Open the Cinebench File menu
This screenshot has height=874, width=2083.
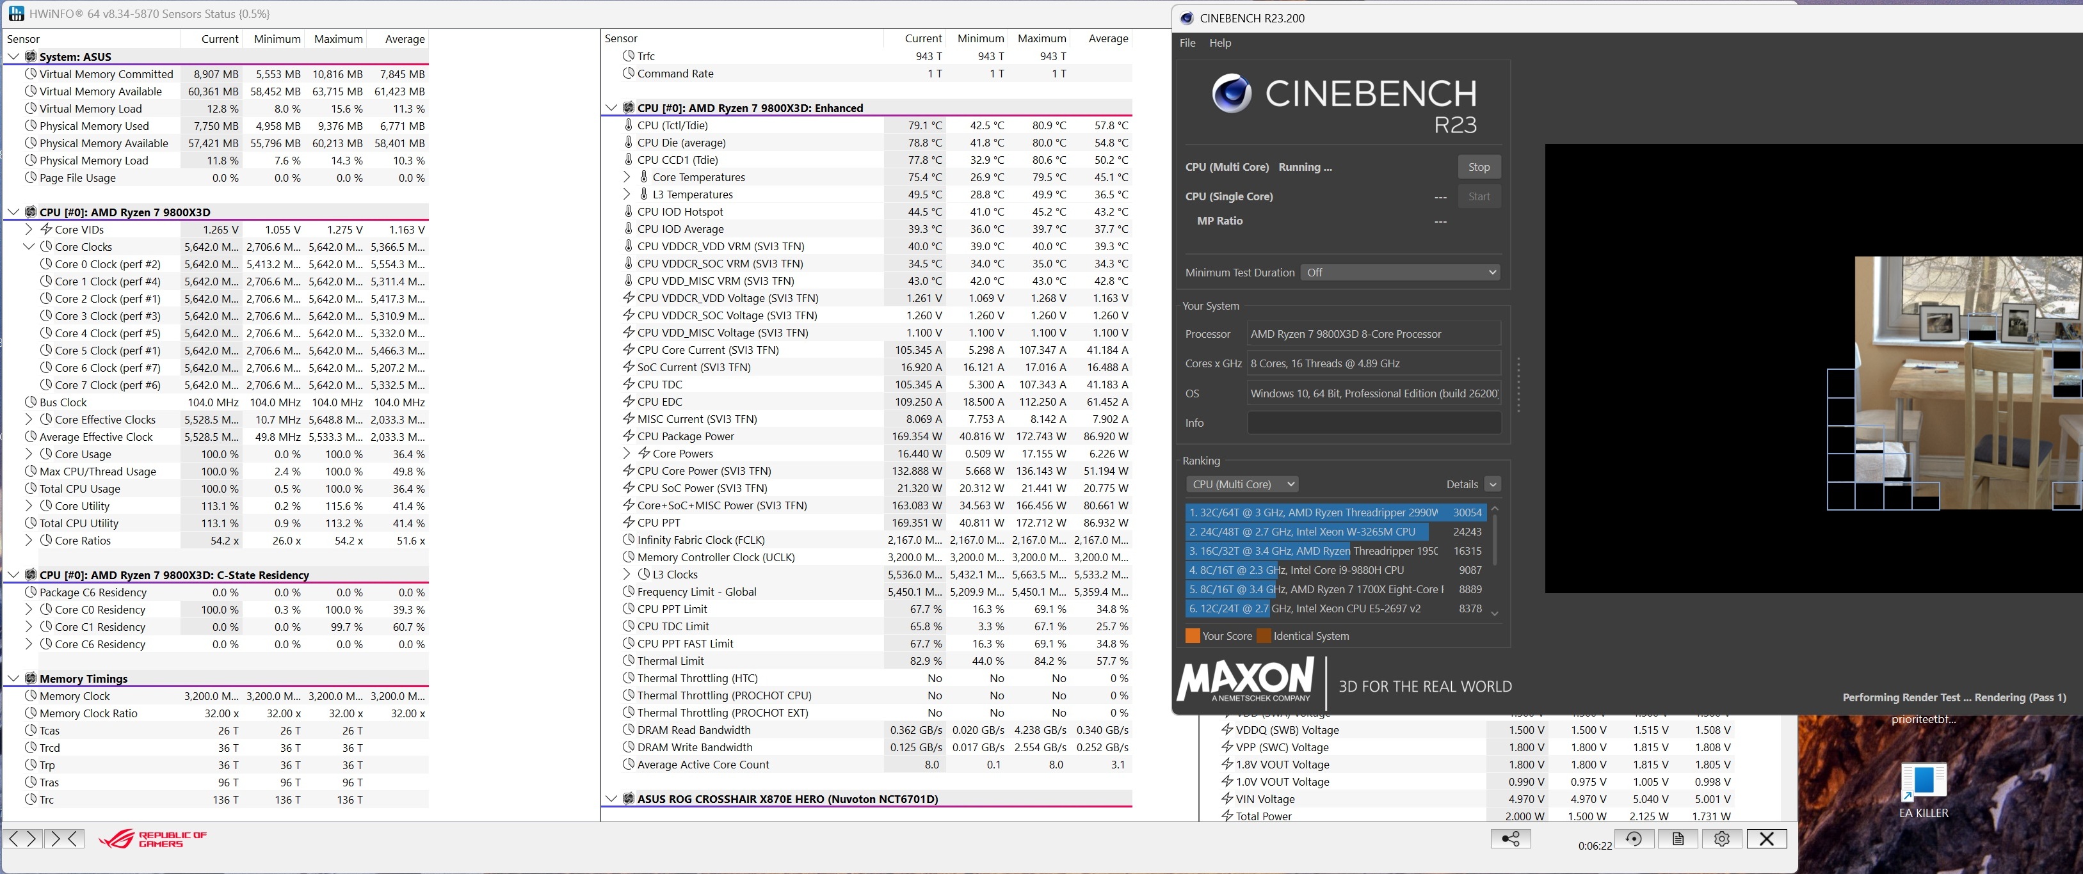point(1187,43)
